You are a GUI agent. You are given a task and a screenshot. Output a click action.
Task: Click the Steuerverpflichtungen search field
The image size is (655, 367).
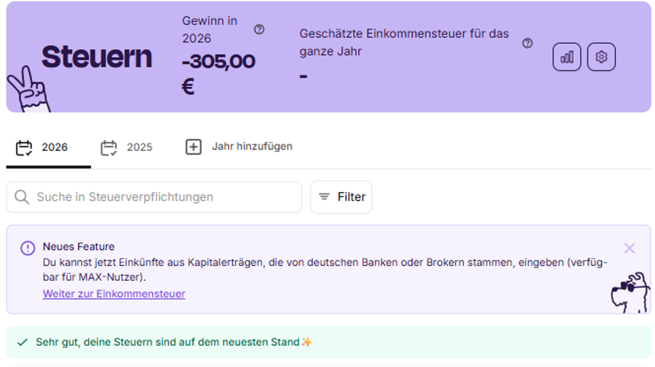(154, 197)
